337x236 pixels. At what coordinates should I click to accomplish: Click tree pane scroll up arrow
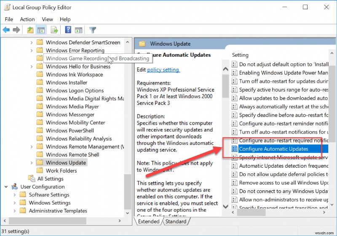pos(128,42)
